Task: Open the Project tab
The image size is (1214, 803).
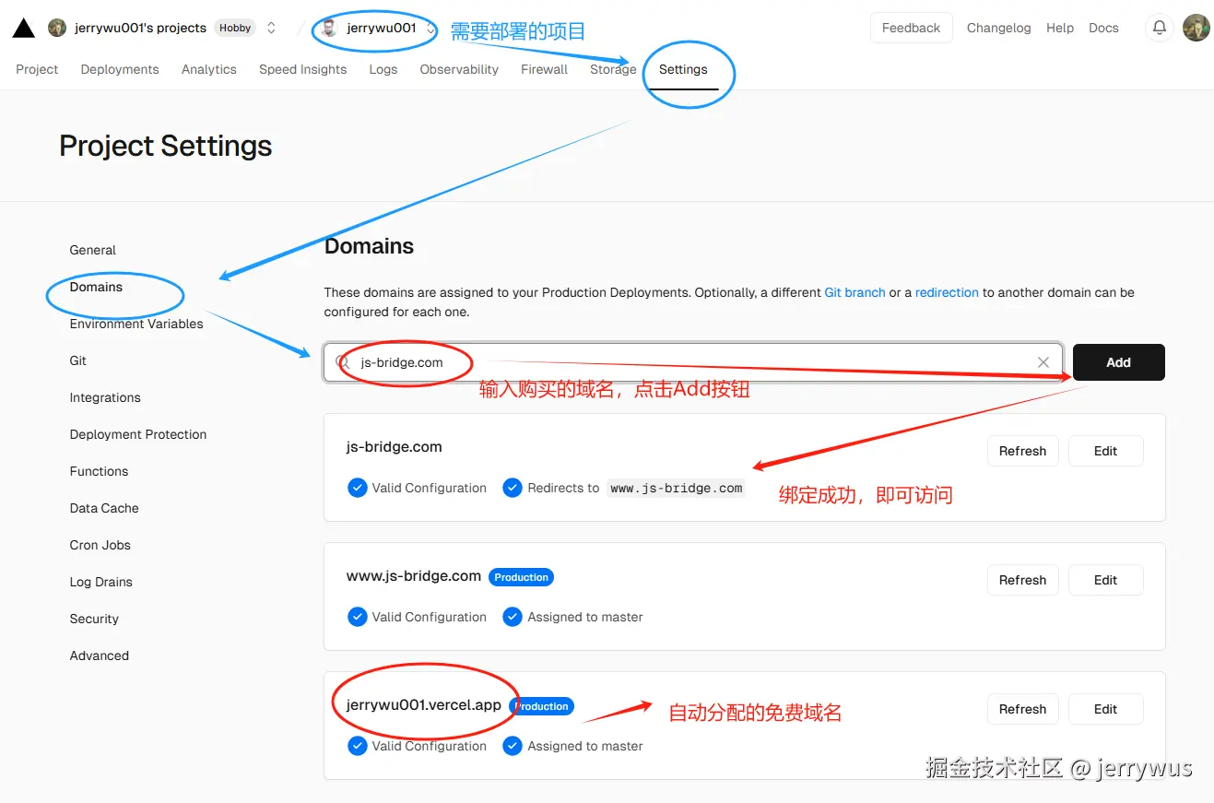Action: [37, 69]
